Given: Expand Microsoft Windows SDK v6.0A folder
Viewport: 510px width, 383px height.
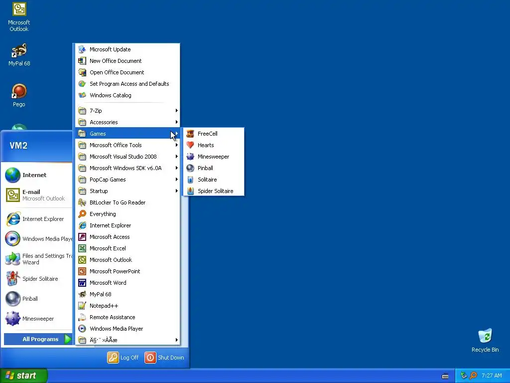Looking at the screenshot, I should pyautogui.click(x=127, y=168).
